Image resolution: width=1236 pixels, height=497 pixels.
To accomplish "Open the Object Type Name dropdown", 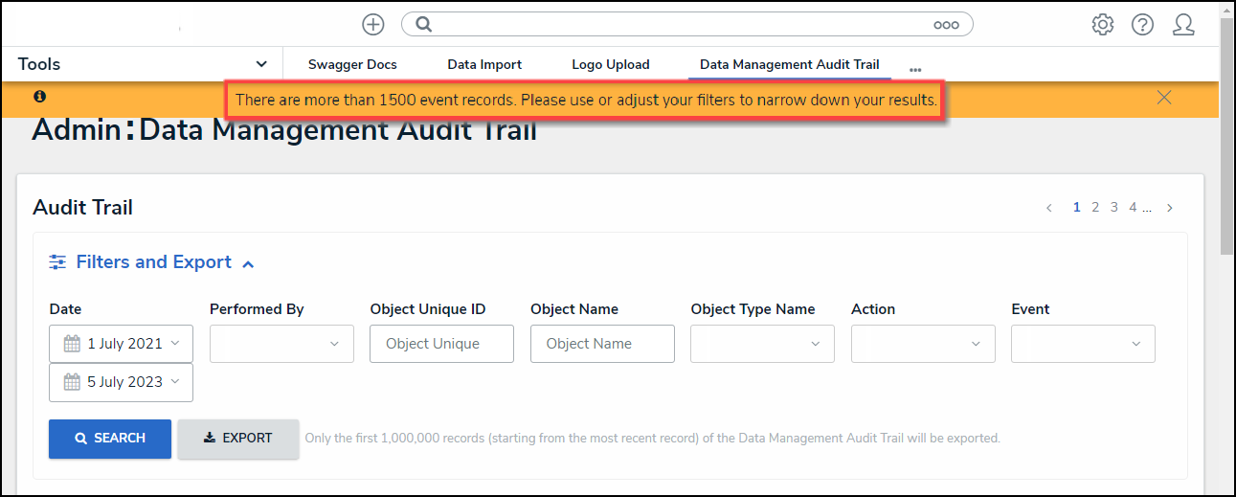I will pos(762,344).
